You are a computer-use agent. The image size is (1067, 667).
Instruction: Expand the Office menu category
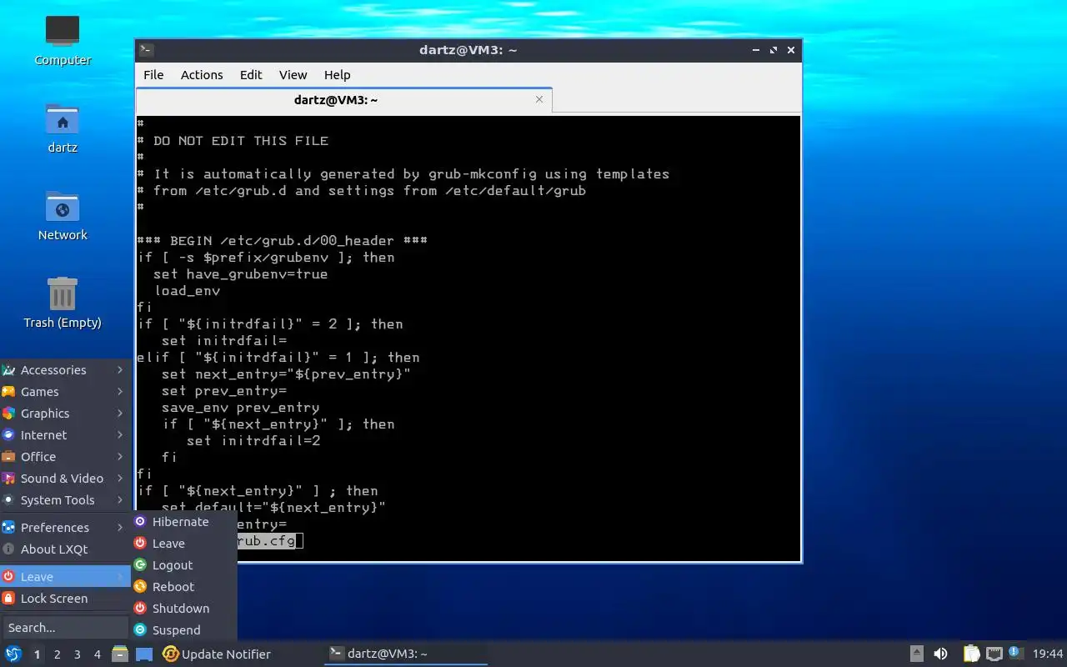(64, 457)
